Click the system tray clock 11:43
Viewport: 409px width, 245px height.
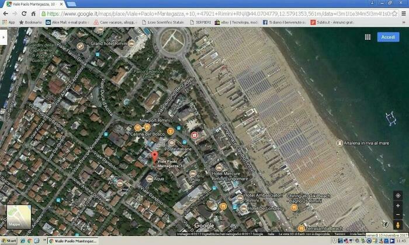[x=401, y=241]
